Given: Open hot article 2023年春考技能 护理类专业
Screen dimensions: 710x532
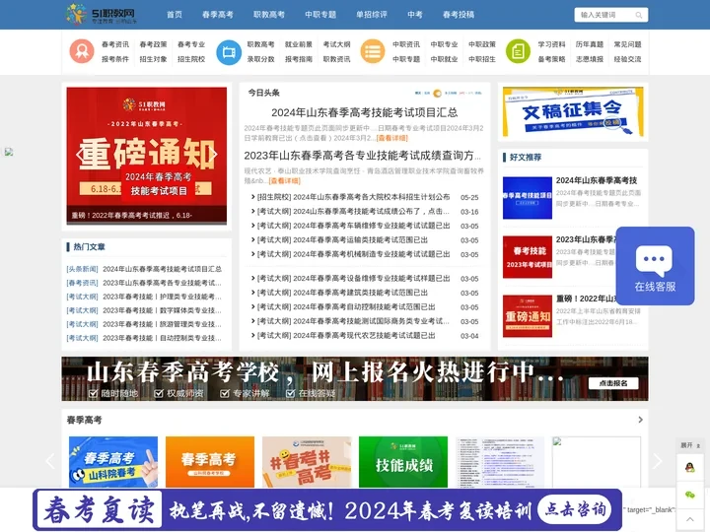Looking at the screenshot, I should point(162,297).
